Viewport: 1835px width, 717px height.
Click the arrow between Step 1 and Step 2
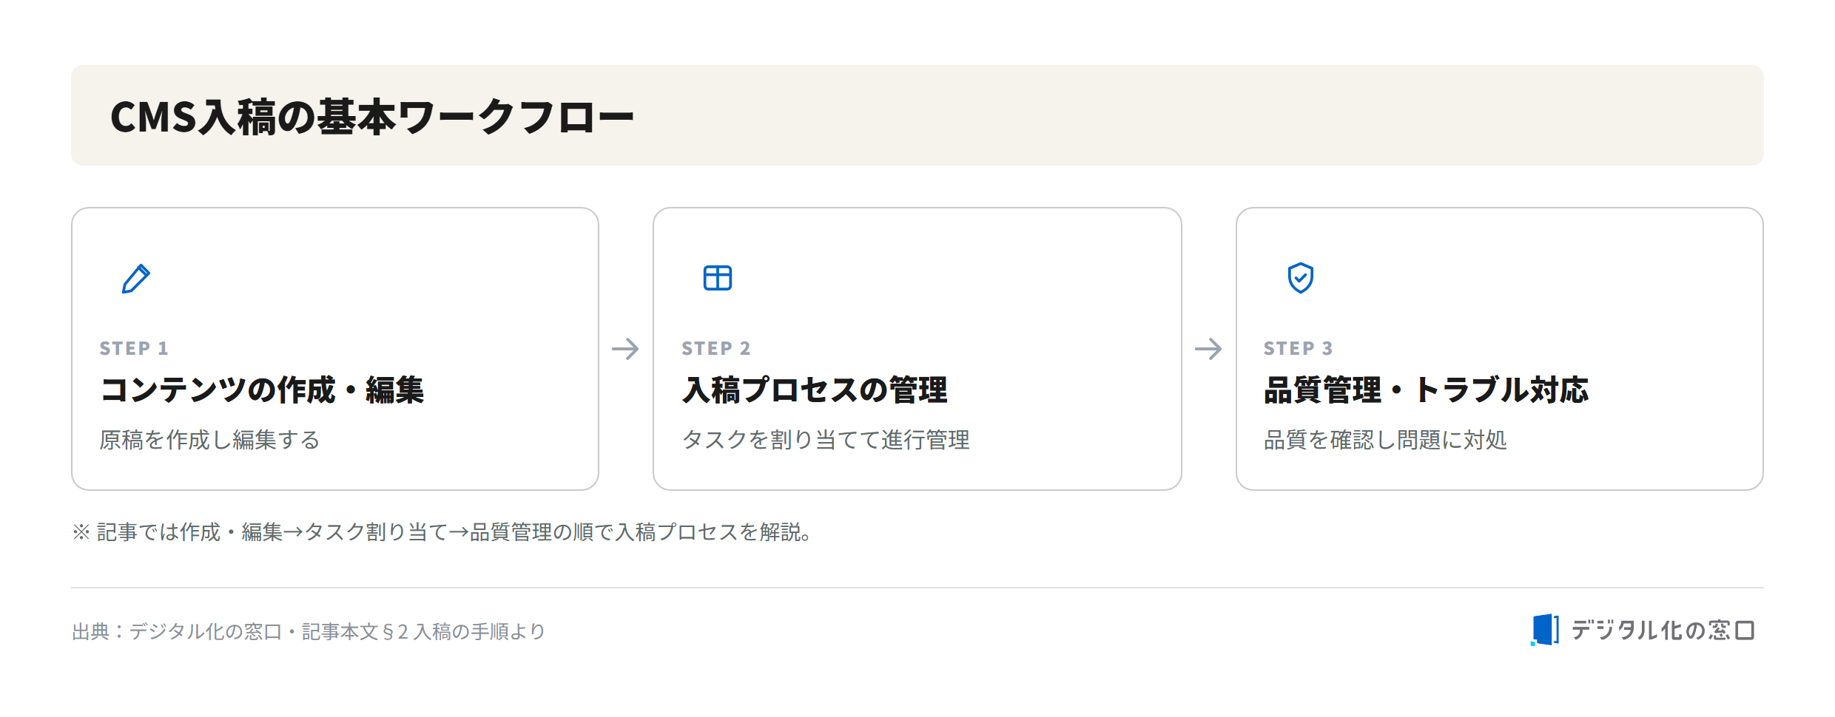625,349
